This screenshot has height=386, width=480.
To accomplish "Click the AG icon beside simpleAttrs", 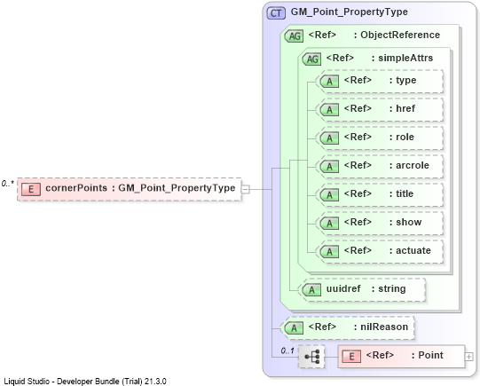I will point(311,59).
